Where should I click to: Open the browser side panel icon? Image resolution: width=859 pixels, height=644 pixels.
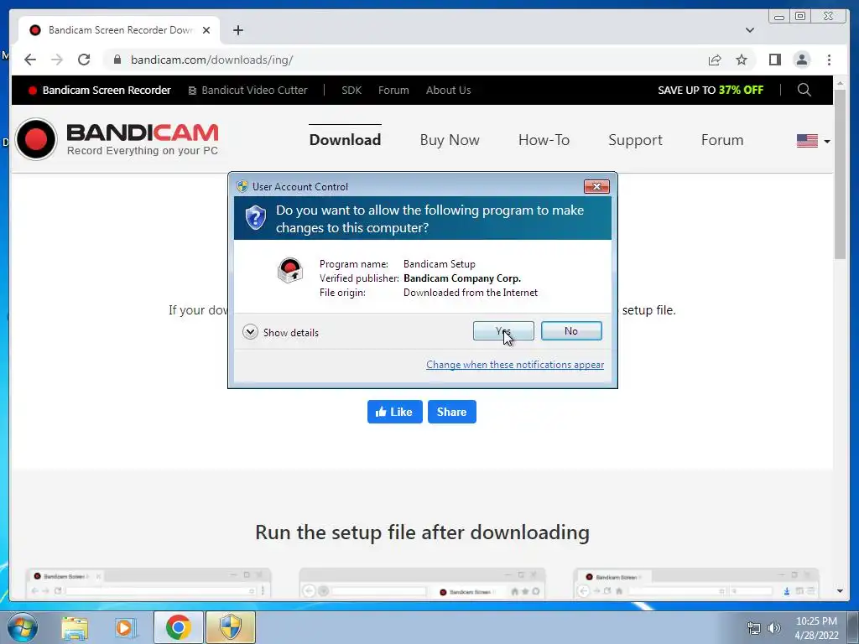(774, 60)
